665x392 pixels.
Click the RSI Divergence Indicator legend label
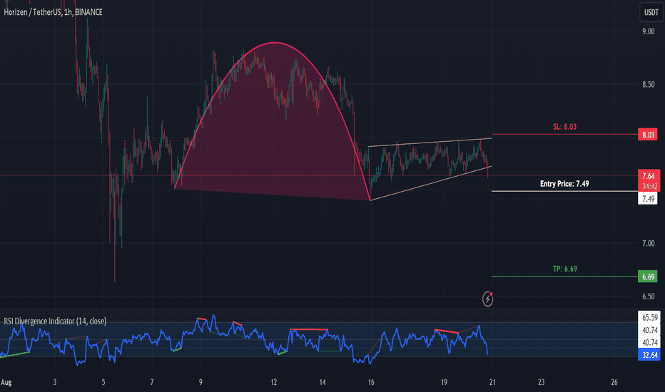55,321
